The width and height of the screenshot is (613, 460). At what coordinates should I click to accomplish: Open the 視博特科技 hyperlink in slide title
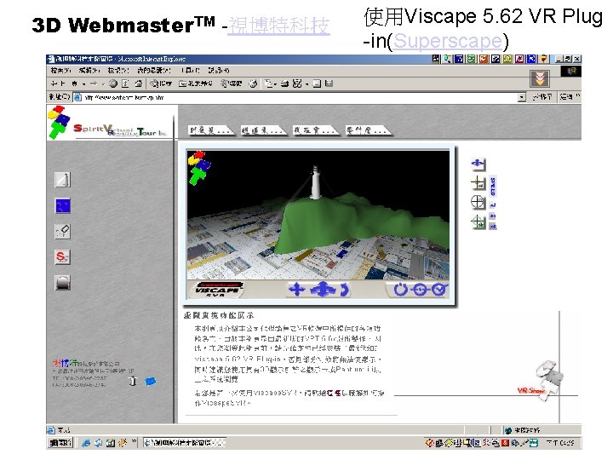pyautogui.click(x=278, y=26)
